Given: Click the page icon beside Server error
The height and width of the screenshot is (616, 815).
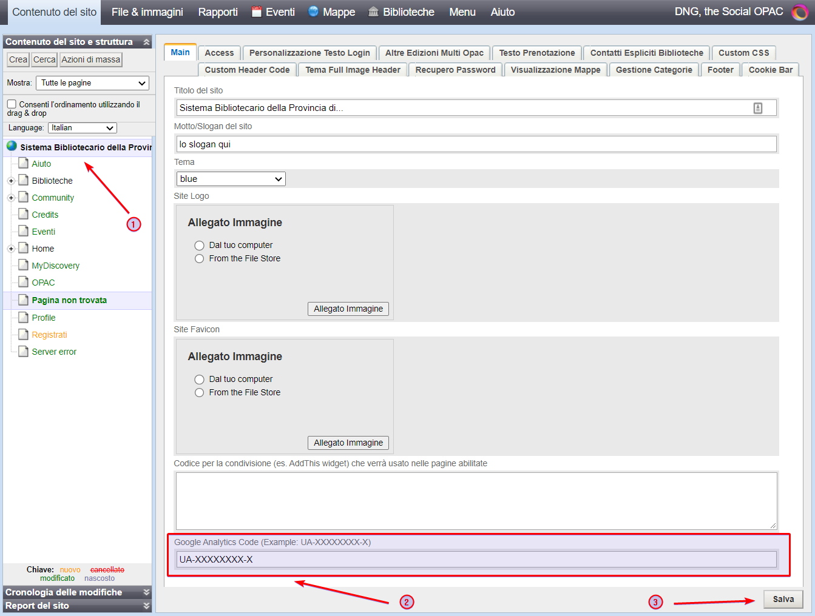Looking at the screenshot, I should [x=24, y=351].
